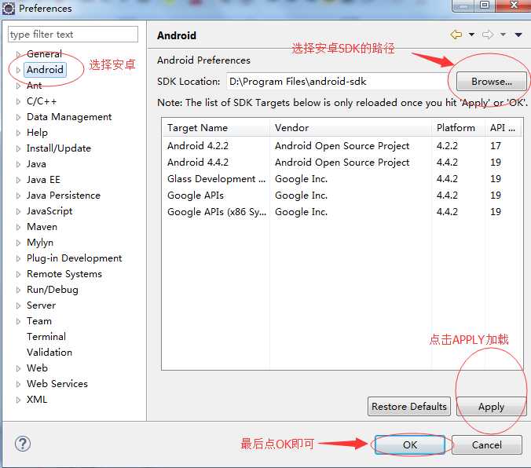
Task: Open the back history dropdown arrow
Action: pos(471,35)
